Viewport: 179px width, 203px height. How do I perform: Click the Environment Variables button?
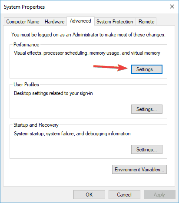139,169
